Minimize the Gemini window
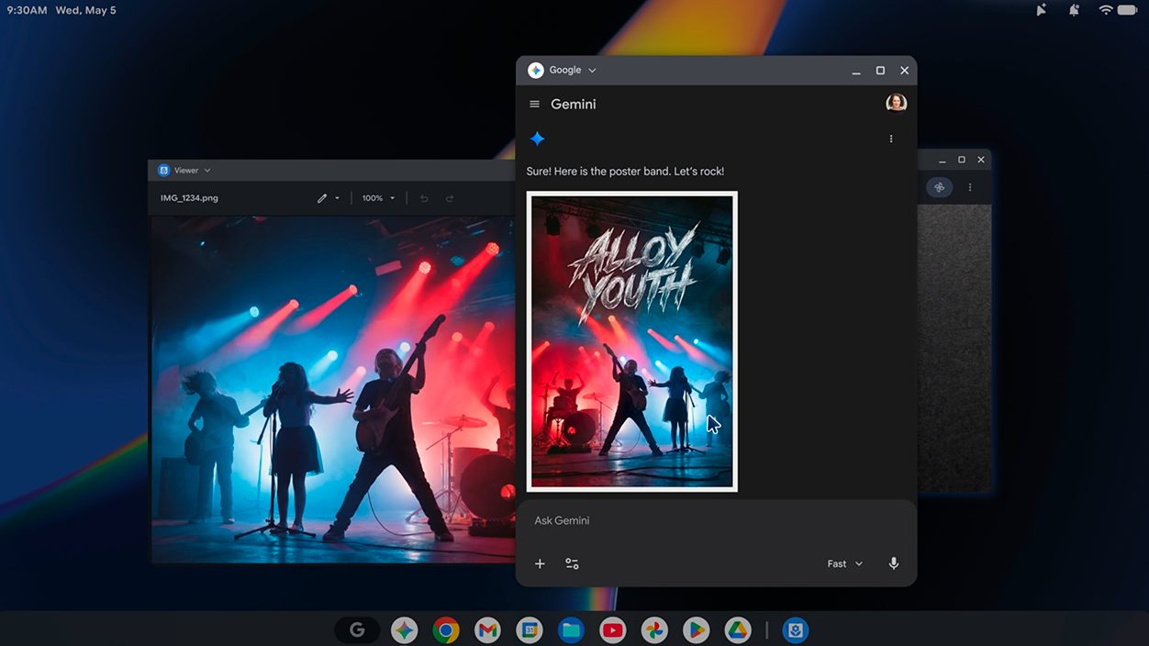Image resolution: width=1149 pixels, height=646 pixels. 856,71
